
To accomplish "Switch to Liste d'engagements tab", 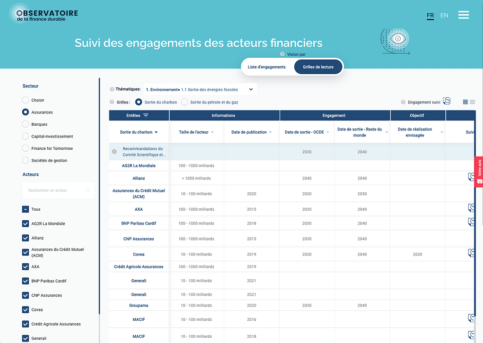I will [x=266, y=67].
